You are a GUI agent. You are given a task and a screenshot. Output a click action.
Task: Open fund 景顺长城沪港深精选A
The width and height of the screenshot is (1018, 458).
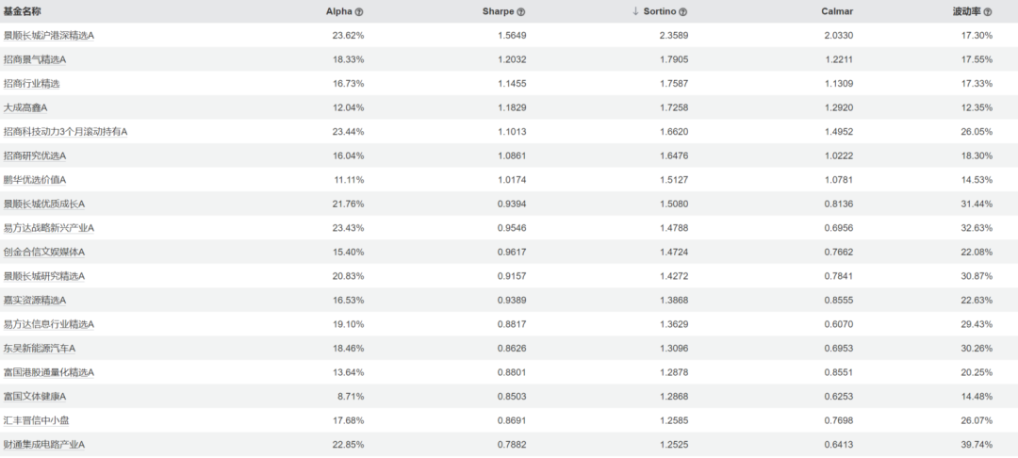click(49, 35)
